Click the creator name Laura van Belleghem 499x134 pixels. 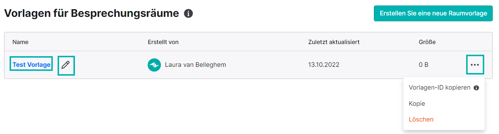click(x=195, y=65)
